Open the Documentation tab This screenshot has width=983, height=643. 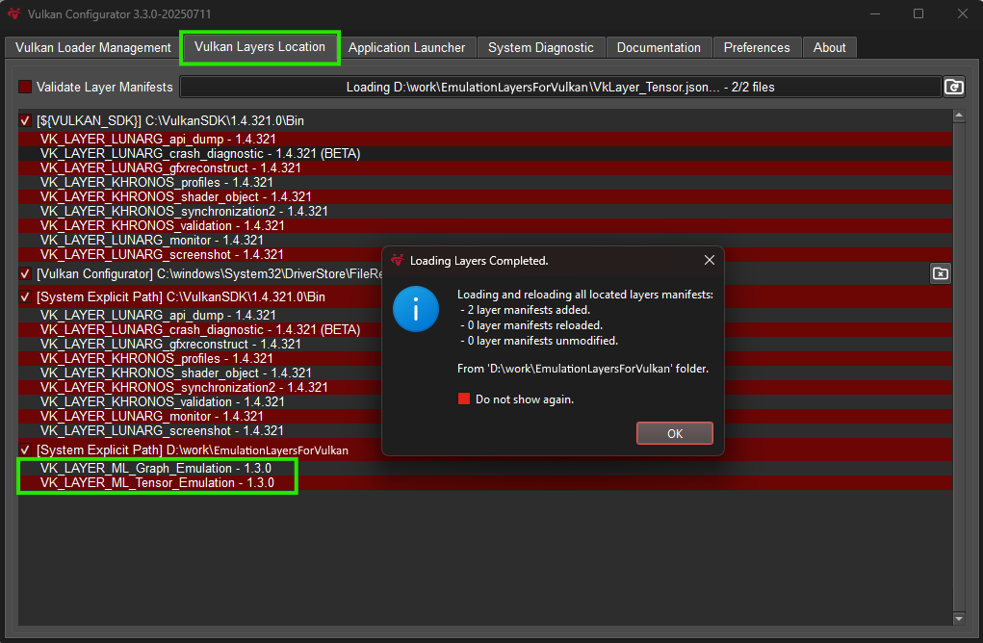659,47
